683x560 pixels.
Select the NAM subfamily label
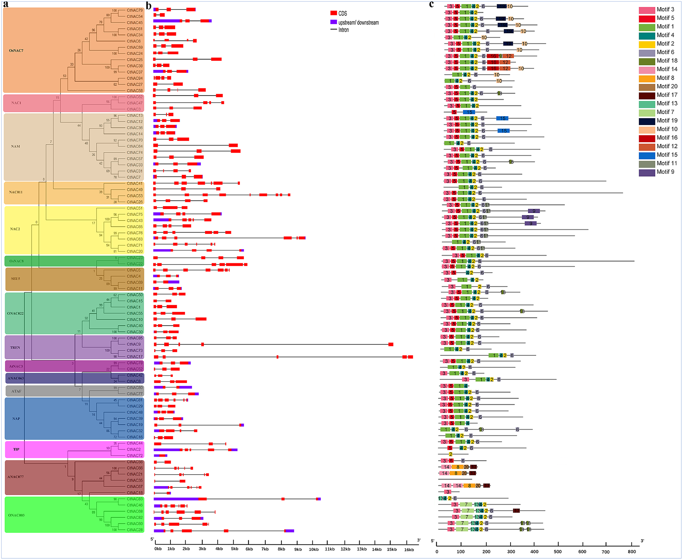(x=15, y=147)
